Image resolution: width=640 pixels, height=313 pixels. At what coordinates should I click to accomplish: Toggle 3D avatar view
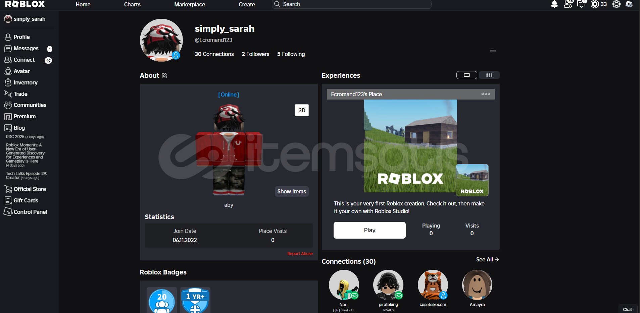[x=302, y=110]
